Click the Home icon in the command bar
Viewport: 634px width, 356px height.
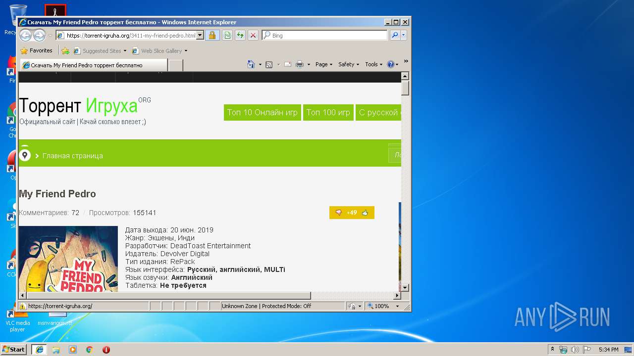[x=251, y=64]
